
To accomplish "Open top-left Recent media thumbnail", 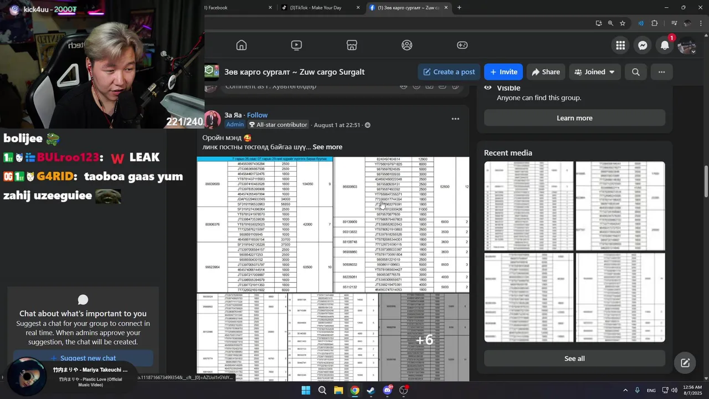I will 529,206.
